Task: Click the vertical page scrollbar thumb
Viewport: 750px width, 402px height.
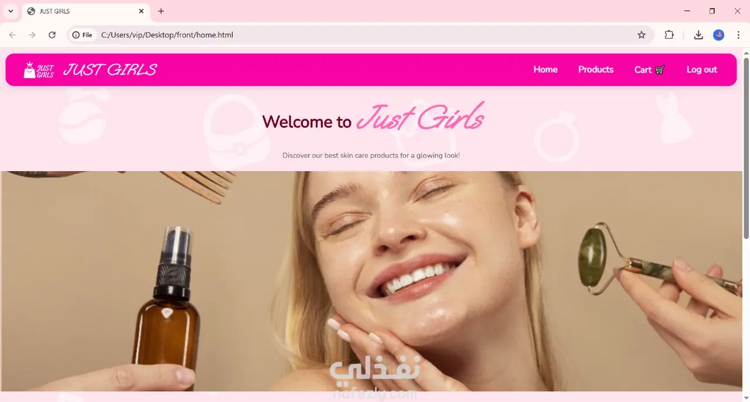Action: tap(746, 148)
